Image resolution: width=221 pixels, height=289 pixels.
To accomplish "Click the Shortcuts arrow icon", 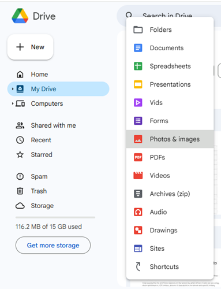I will pos(138,266).
